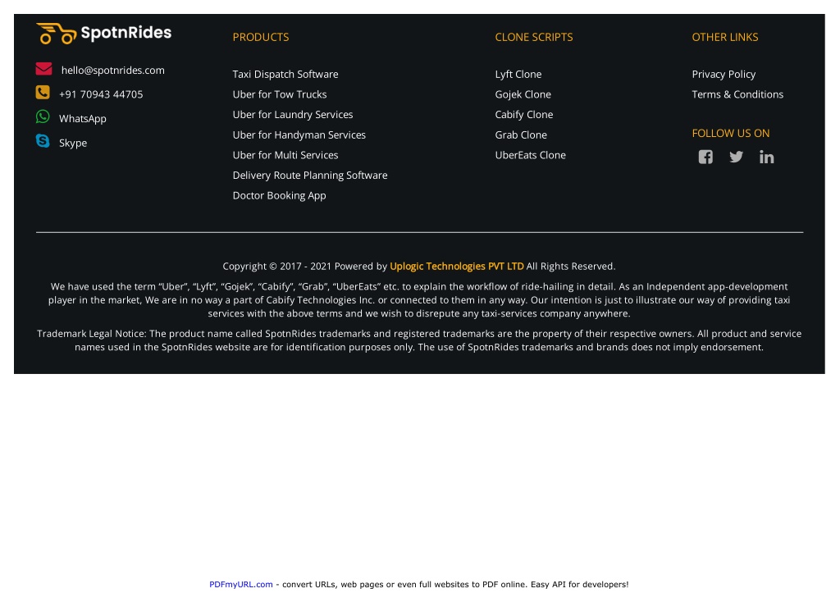Open the Gojek Clone link
840x593 pixels.
coord(523,94)
